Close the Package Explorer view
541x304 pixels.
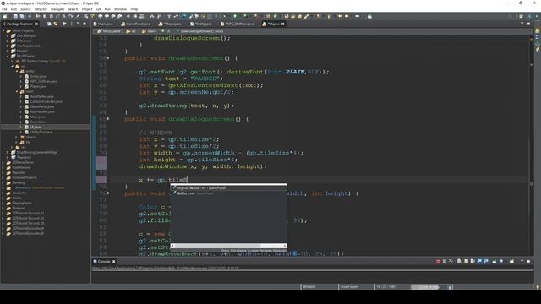pos(36,24)
